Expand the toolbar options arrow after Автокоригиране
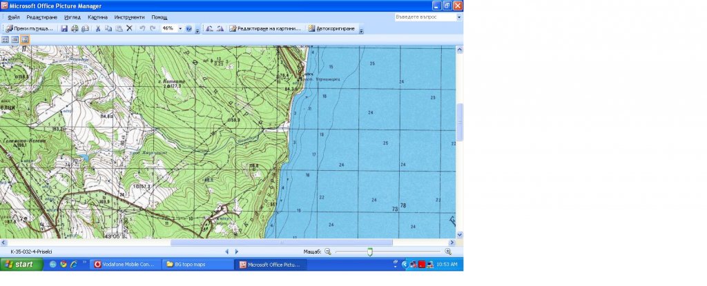Image resolution: width=707 pixels, height=286 pixels. (361, 30)
